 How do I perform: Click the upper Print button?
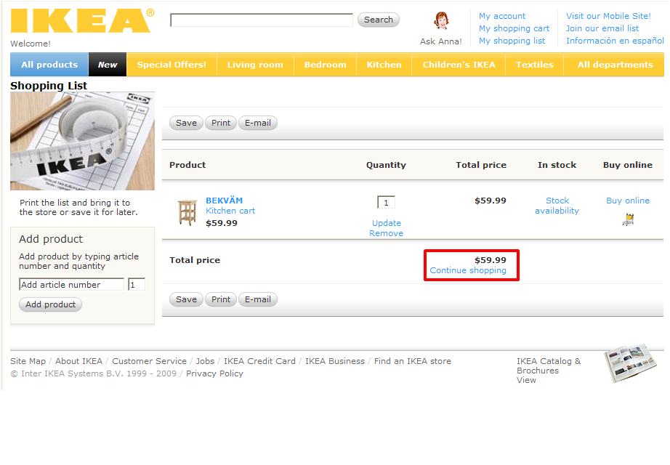pyautogui.click(x=221, y=123)
